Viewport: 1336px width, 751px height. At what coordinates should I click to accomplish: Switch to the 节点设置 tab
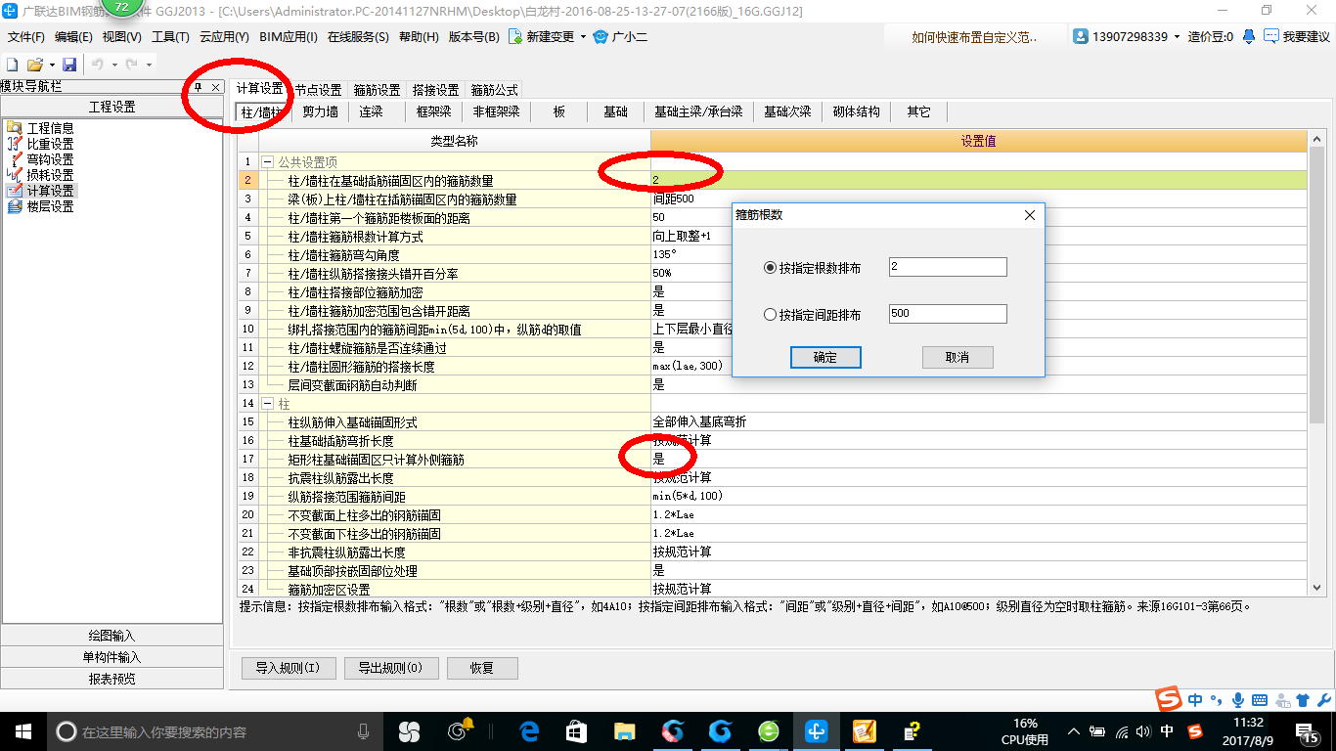(x=318, y=89)
